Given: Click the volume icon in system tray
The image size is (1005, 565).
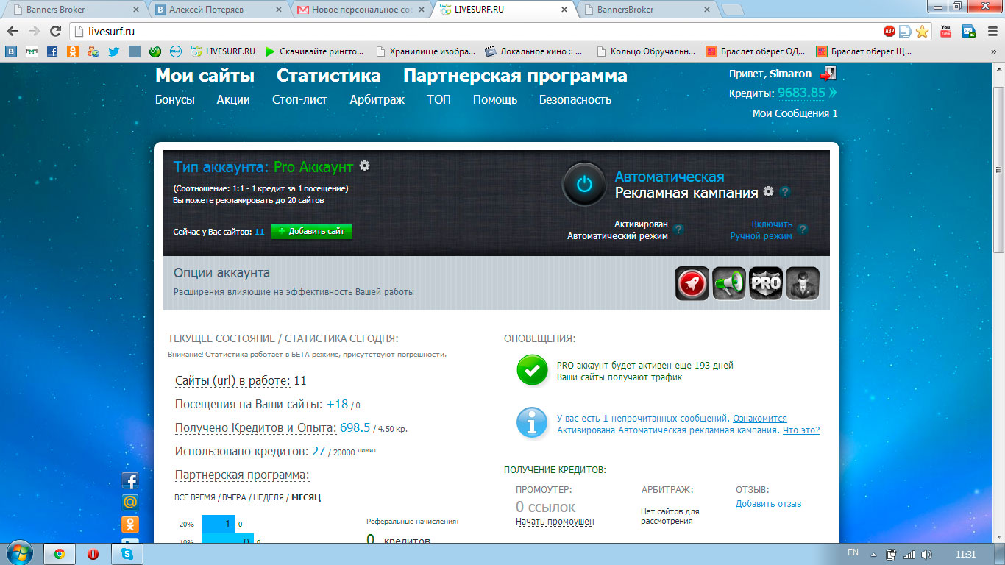Looking at the screenshot, I should [926, 554].
